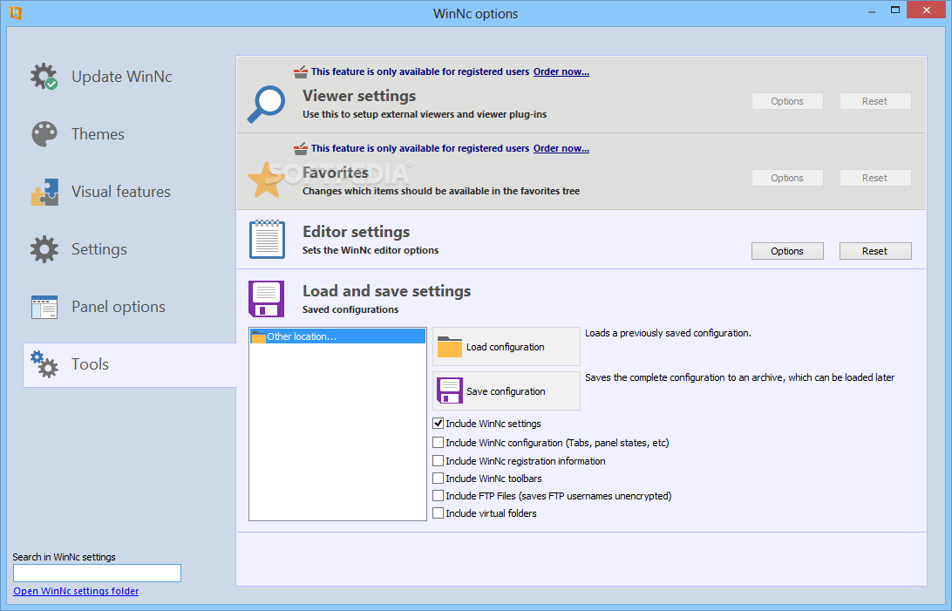The width and height of the screenshot is (952, 611).
Task: Close the WinNc options window
Action: coord(927,10)
